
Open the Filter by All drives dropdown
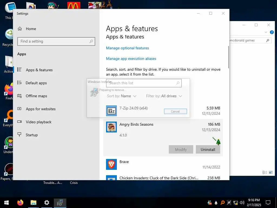coord(164,96)
